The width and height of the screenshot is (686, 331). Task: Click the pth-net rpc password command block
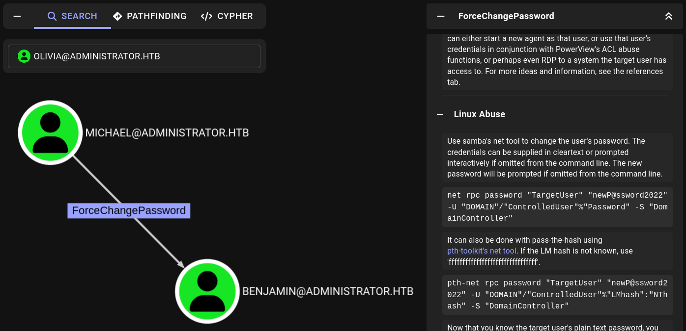[x=557, y=294]
